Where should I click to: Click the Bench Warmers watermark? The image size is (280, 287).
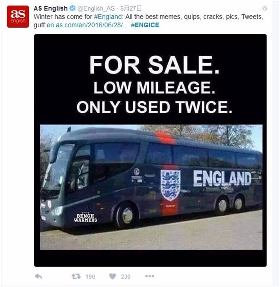click(x=85, y=218)
